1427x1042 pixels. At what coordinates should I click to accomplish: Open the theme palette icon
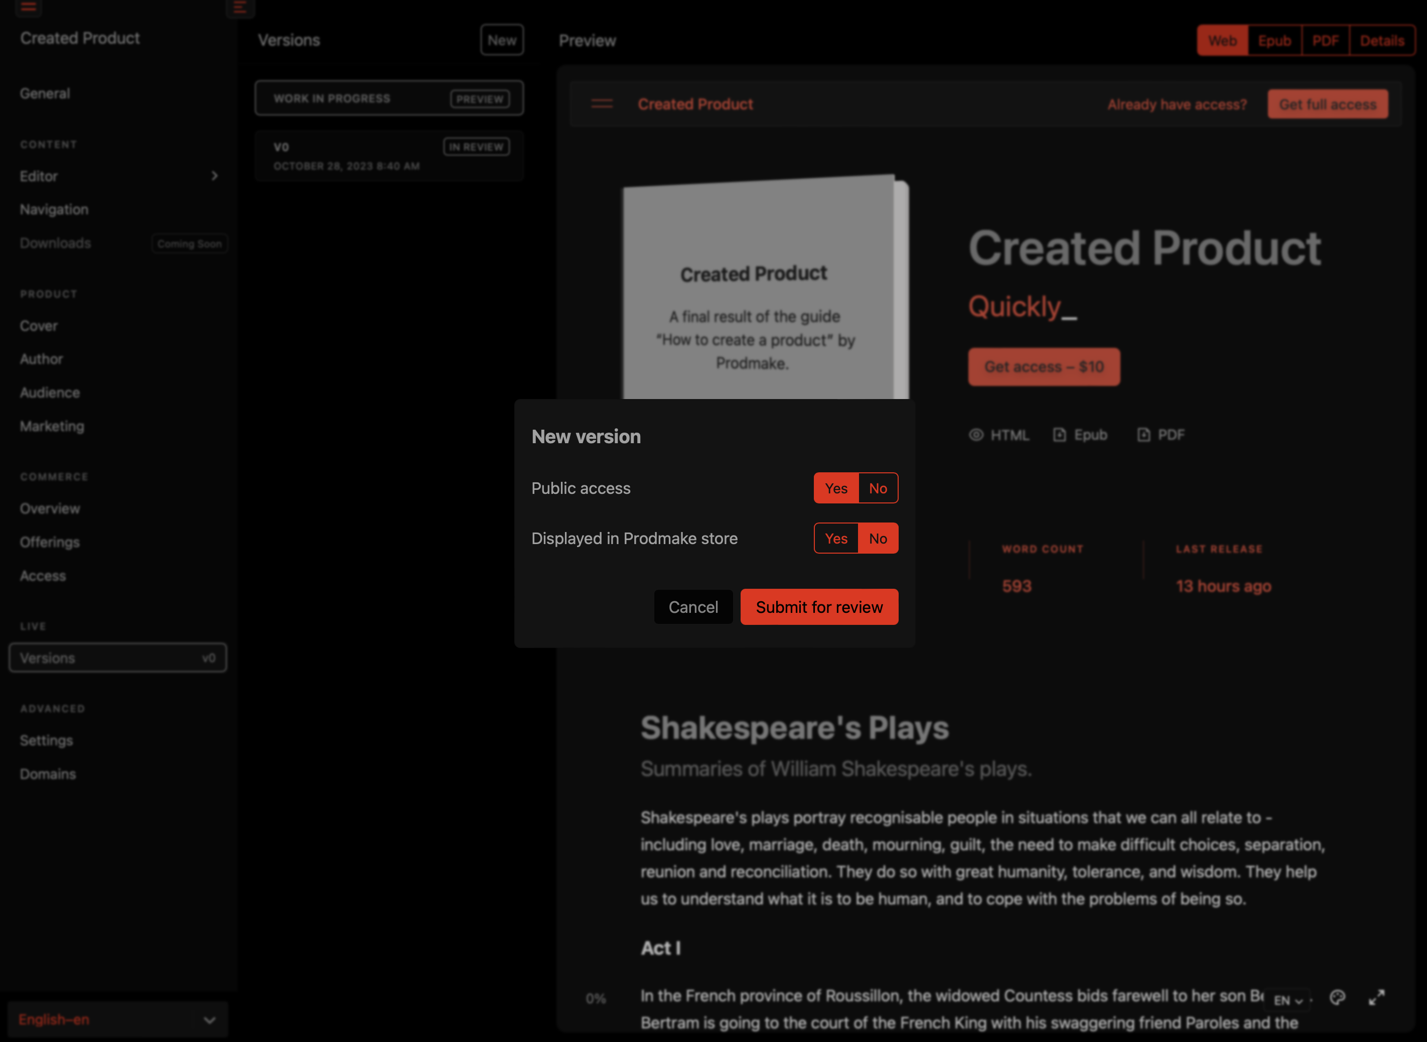click(1337, 997)
